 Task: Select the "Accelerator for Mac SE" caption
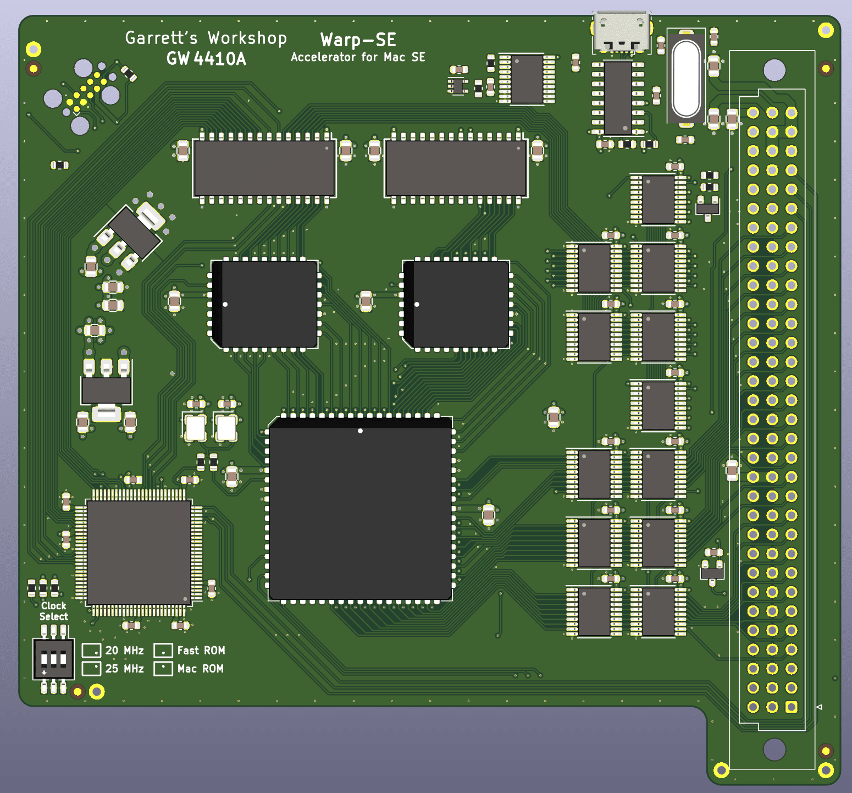pos(358,57)
